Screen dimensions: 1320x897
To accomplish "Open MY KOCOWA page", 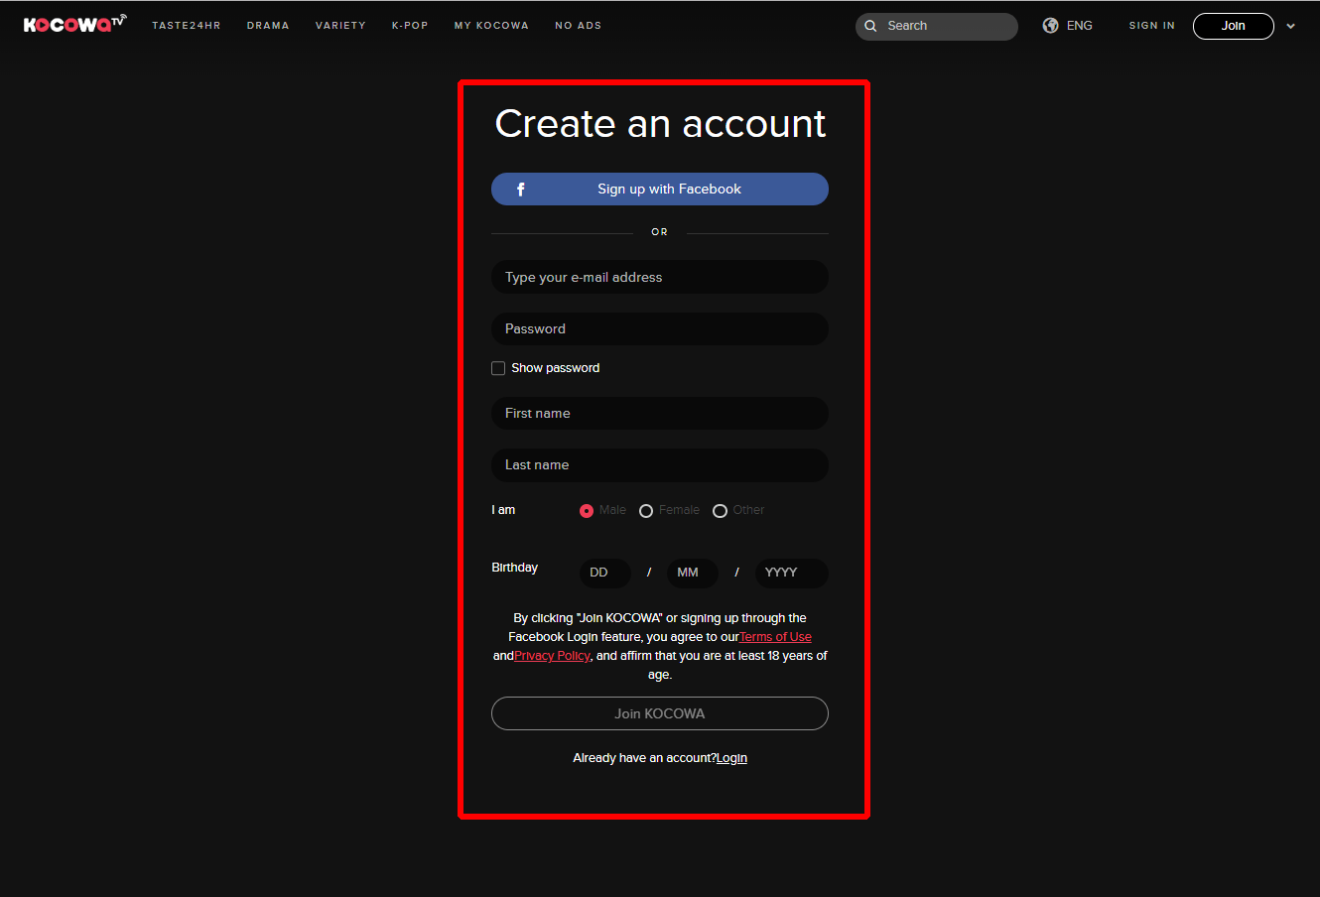I will click(491, 26).
